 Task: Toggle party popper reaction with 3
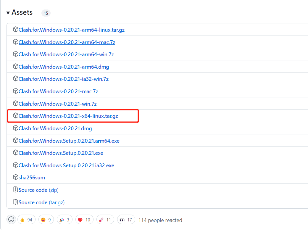64,220
